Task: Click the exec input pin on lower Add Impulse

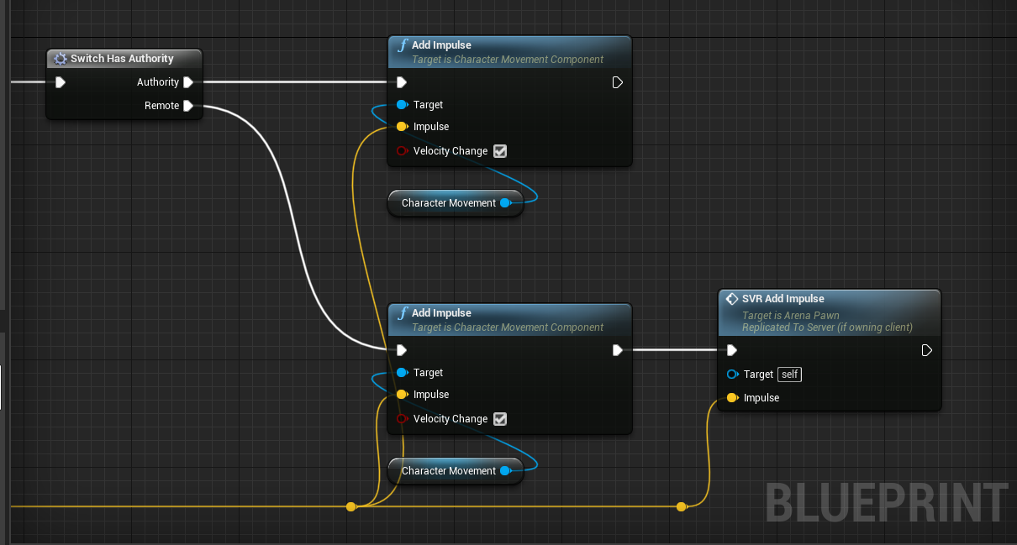Action: coord(401,350)
